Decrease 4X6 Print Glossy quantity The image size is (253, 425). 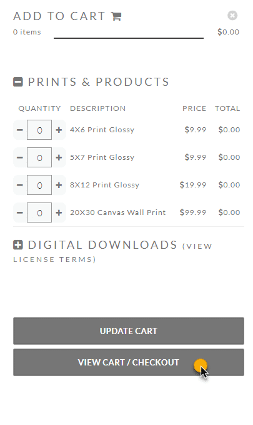[20, 130]
